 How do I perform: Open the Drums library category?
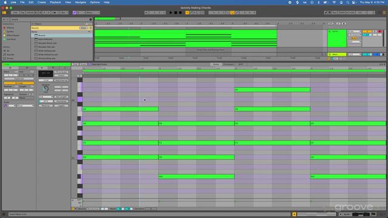click(x=10, y=58)
